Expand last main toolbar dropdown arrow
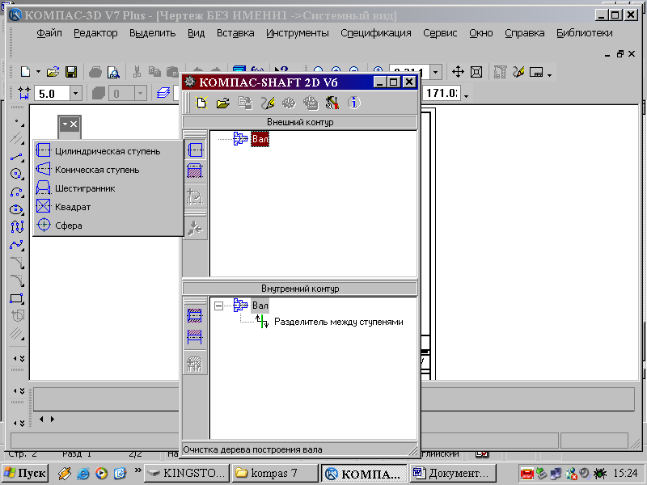This screenshot has height=485, width=647. click(x=549, y=75)
